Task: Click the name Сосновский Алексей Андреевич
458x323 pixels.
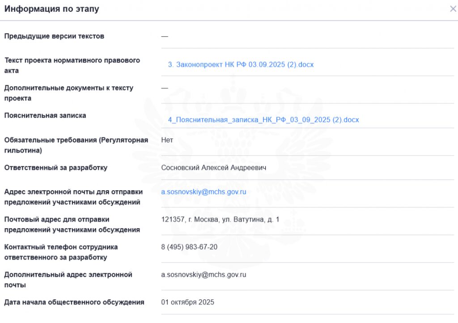Action: pos(214,168)
